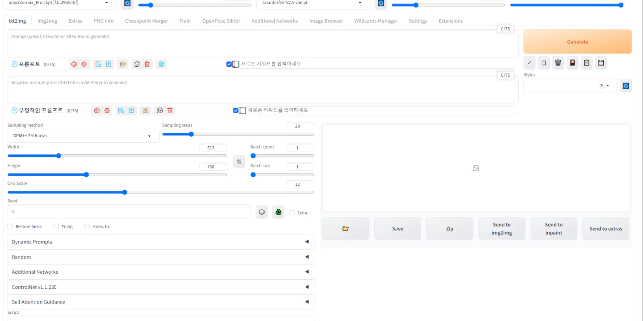Click the Sampling steps slider
The height and width of the screenshot is (321, 643).
(x=238, y=134)
